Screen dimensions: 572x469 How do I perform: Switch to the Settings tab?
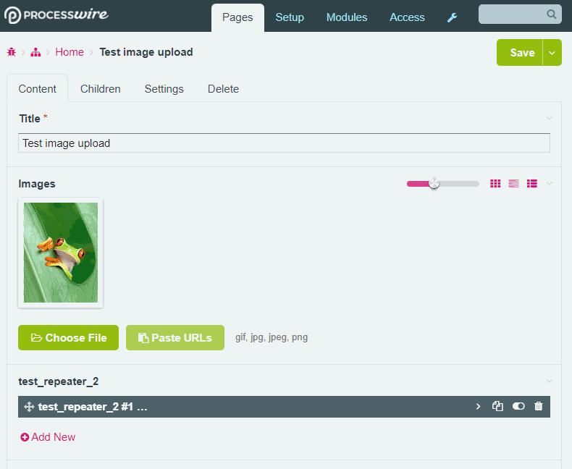pyautogui.click(x=164, y=89)
